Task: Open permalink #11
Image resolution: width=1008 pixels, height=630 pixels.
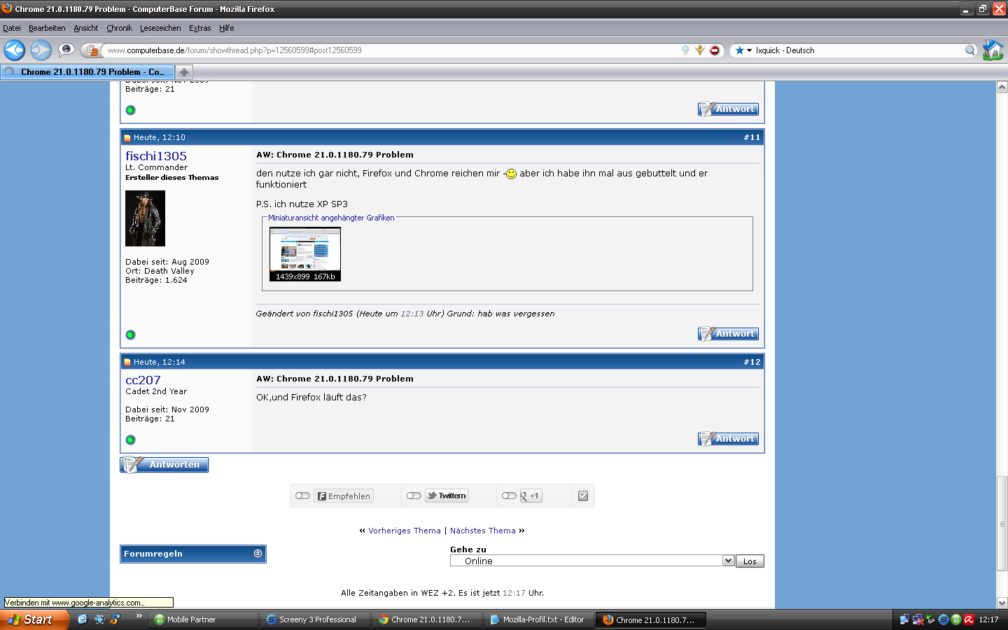Action: pyautogui.click(x=752, y=138)
